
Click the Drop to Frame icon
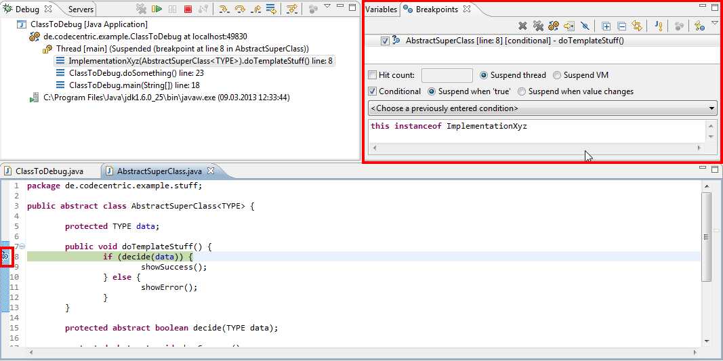pos(271,8)
